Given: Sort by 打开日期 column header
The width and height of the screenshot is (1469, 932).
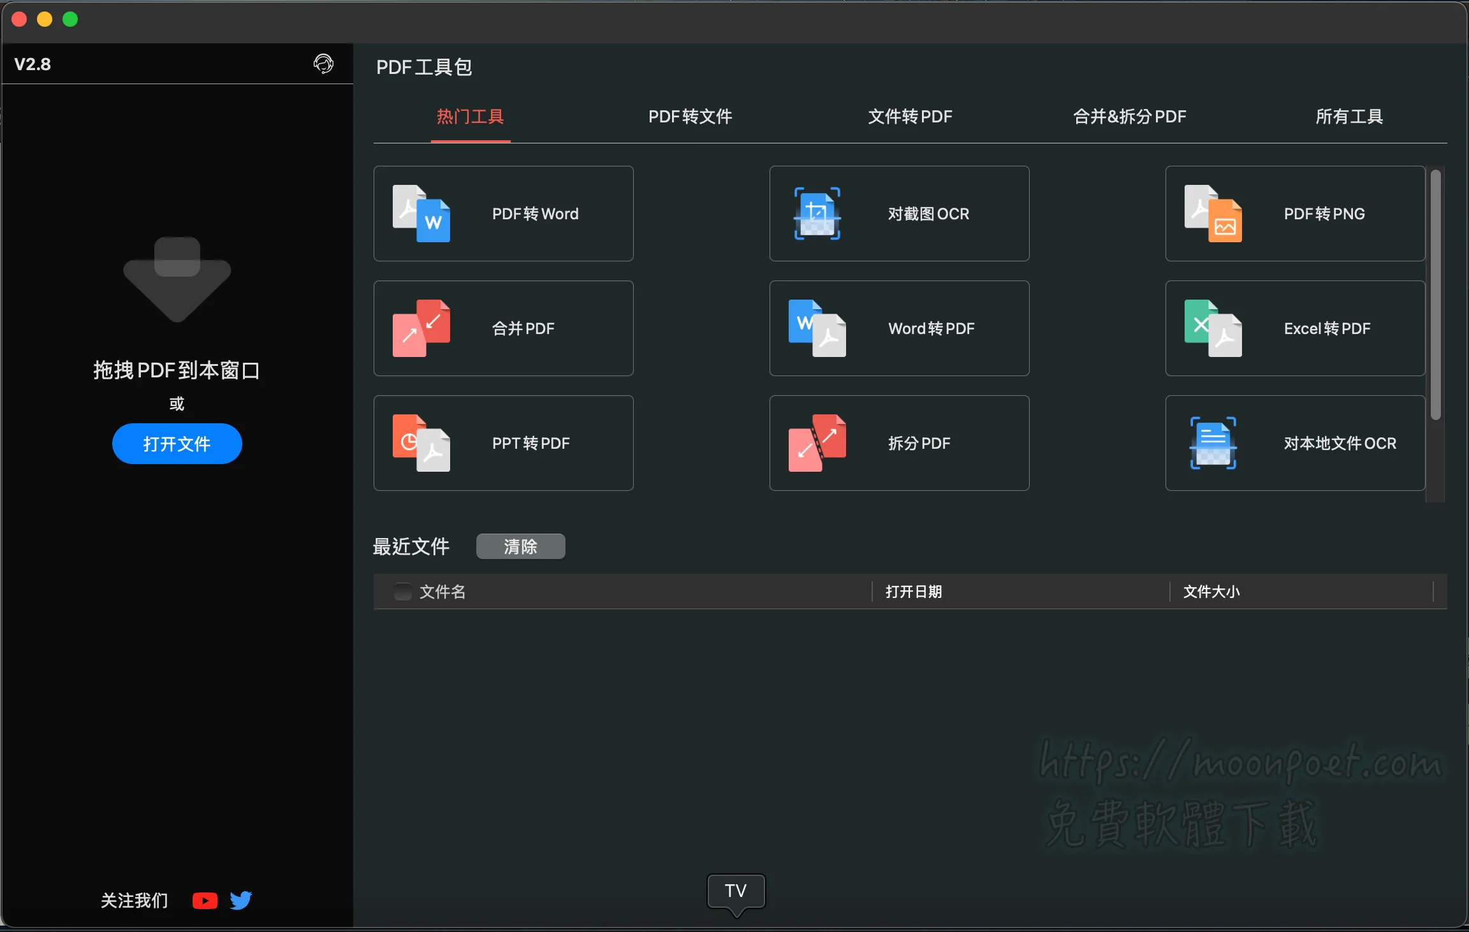Looking at the screenshot, I should tap(914, 592).
